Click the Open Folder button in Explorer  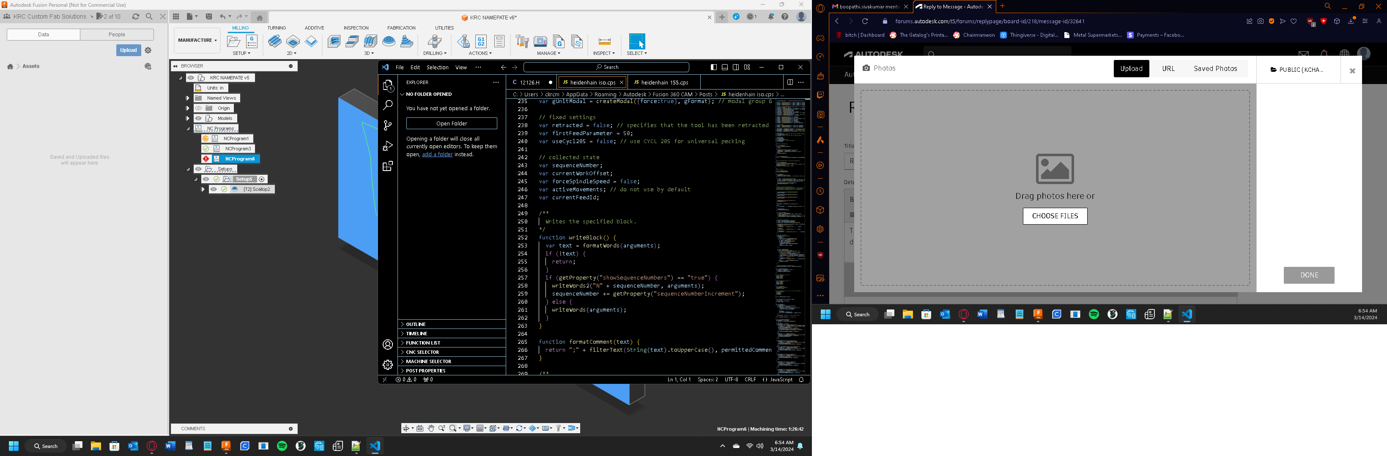tap(451, 123)
